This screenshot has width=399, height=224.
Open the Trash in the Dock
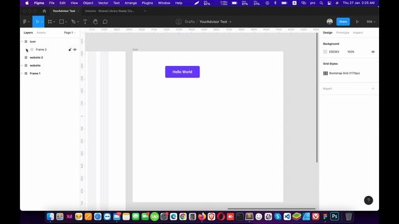pos(349,217)
